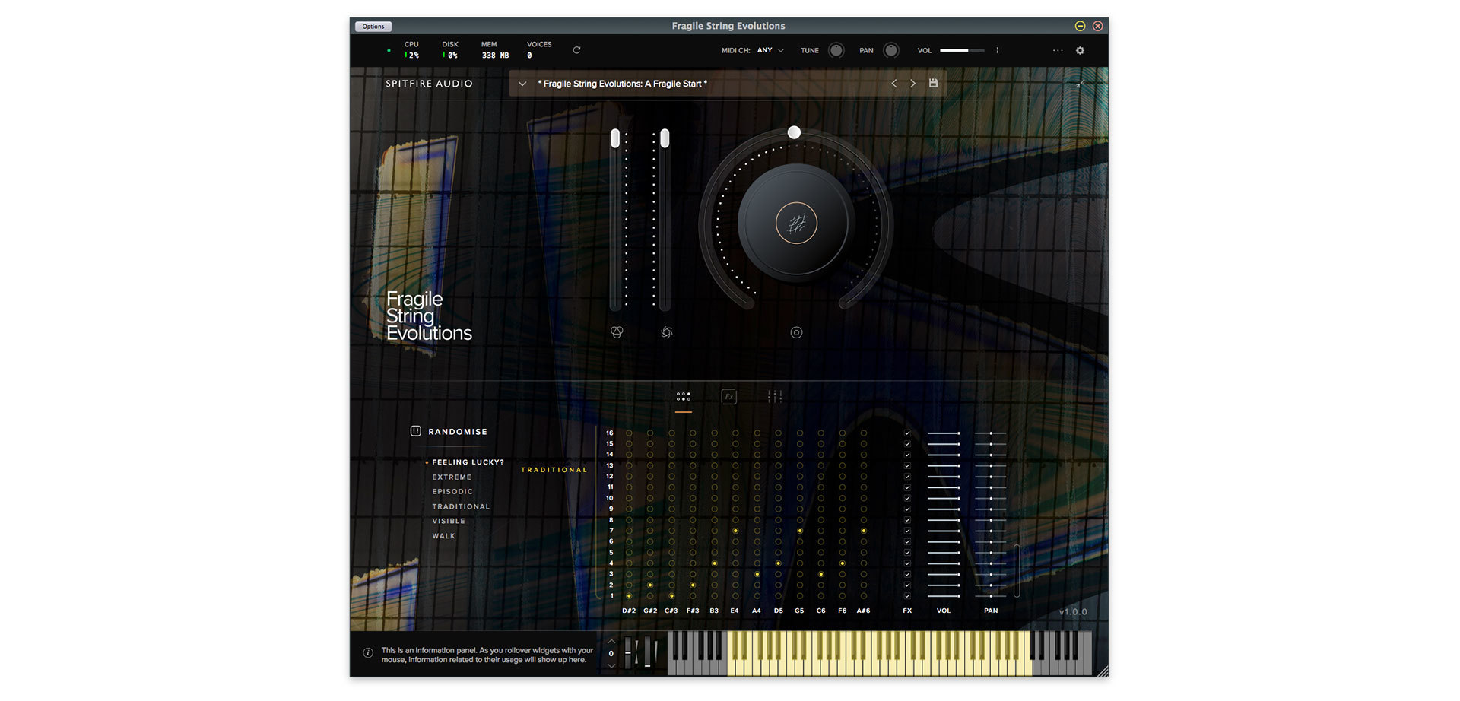Go to the next preset arrow
The image size is (1460, 701).
913,84
